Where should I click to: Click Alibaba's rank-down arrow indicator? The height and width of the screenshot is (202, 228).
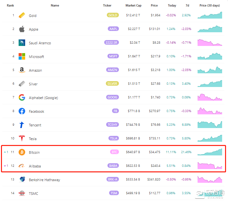tap(6, 166)
